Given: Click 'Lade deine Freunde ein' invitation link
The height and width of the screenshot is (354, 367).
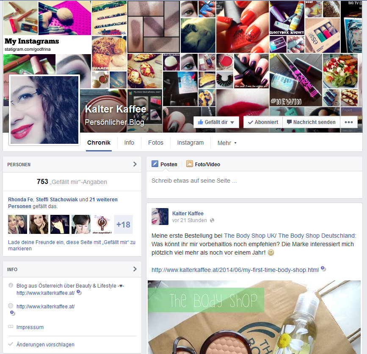Looking at the screenshot, I should (x=72, y=245).
